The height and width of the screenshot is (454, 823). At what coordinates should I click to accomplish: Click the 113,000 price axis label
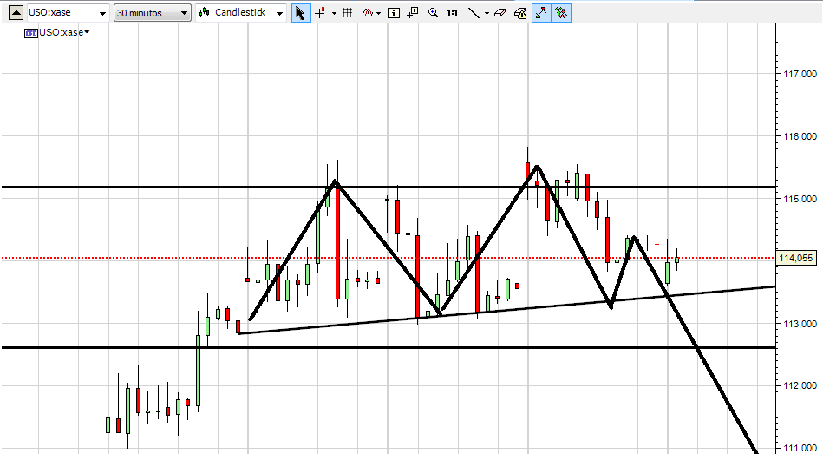click(x=800, y=324)
